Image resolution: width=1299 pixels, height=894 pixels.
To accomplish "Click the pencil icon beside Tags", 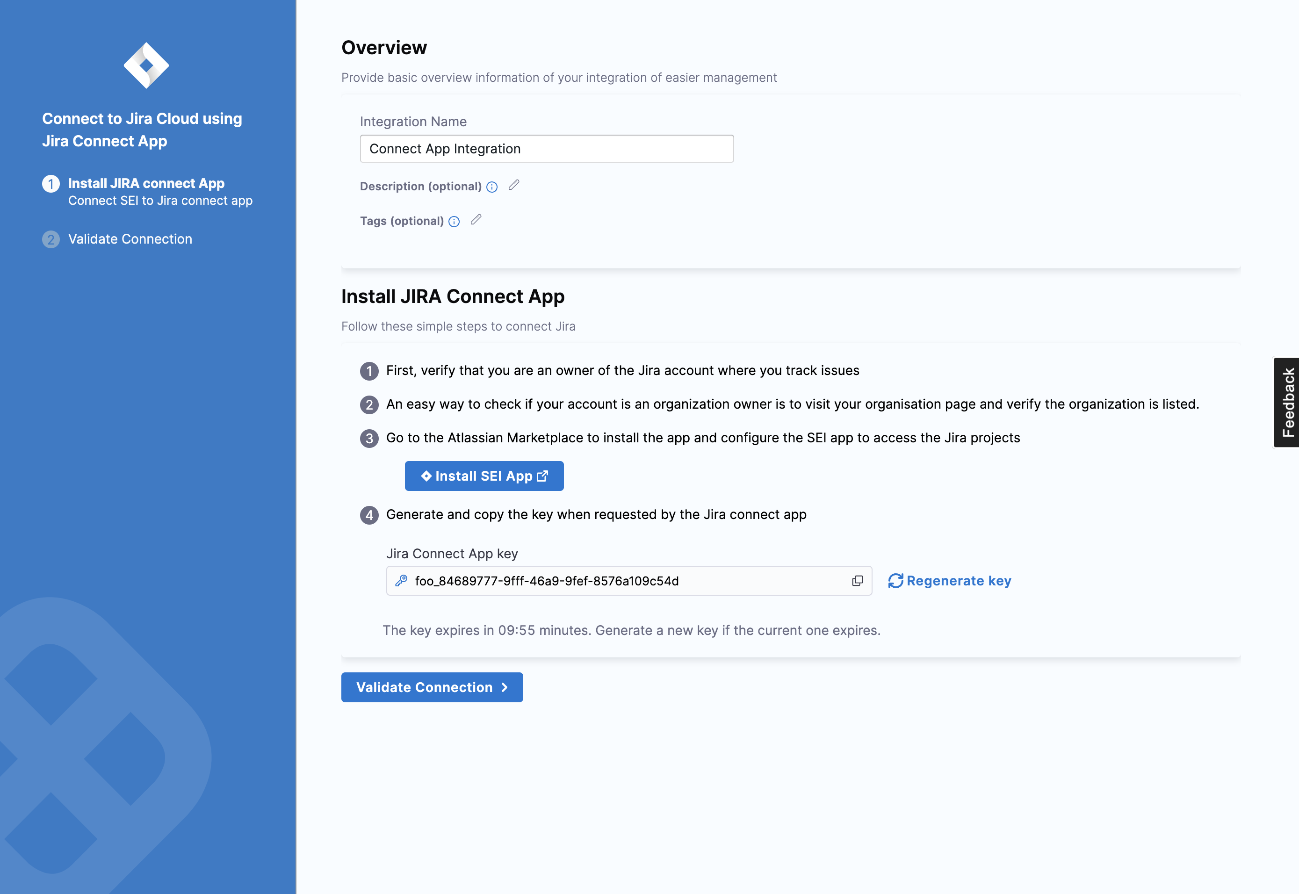I will click(x=476, y=220).
